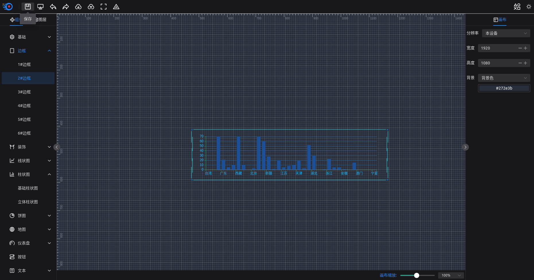
Task: Click the #272e3b background color swatch
Action: pos(504,88)
